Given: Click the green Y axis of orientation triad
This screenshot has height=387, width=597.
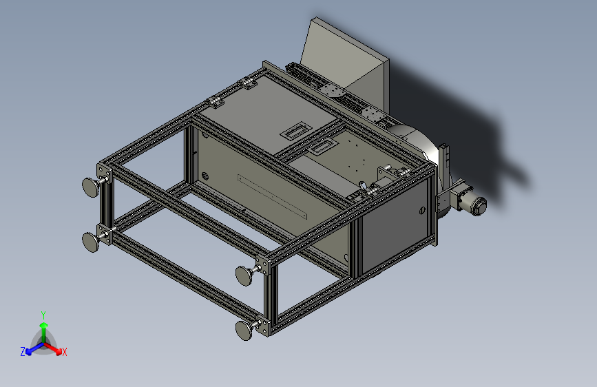Looking at the screenshot, I should pyautogui.click(x=43, y=328).
